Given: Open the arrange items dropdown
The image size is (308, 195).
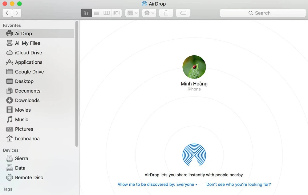Looking at the screenshot, I should coord(132,13).
